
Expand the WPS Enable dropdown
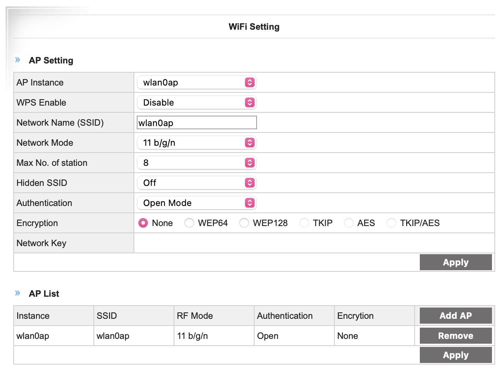(x=196, y=103)
